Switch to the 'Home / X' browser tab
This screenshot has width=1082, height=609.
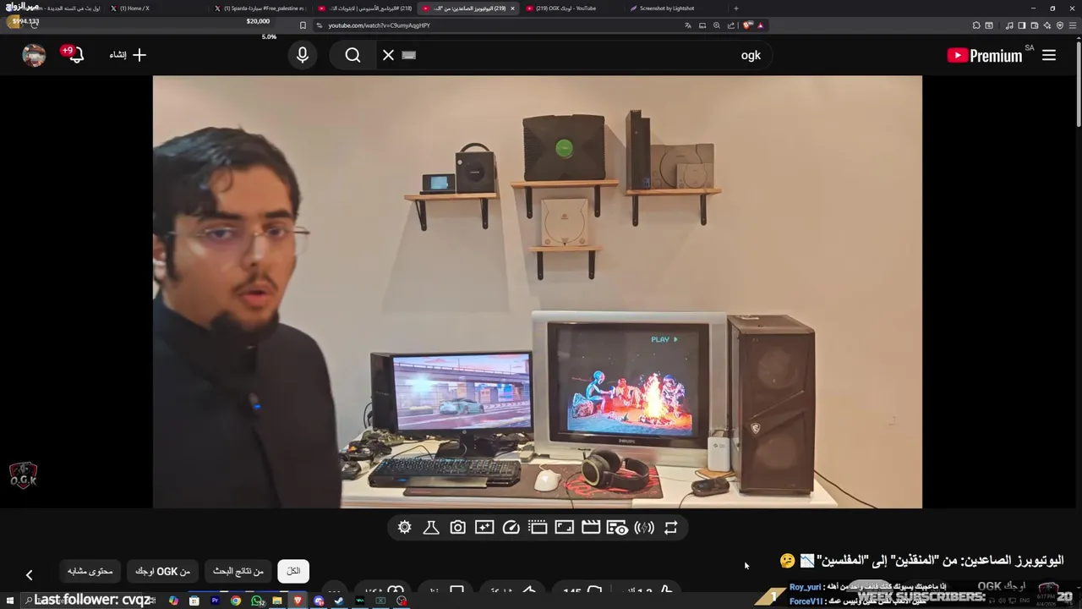point(129,8)
